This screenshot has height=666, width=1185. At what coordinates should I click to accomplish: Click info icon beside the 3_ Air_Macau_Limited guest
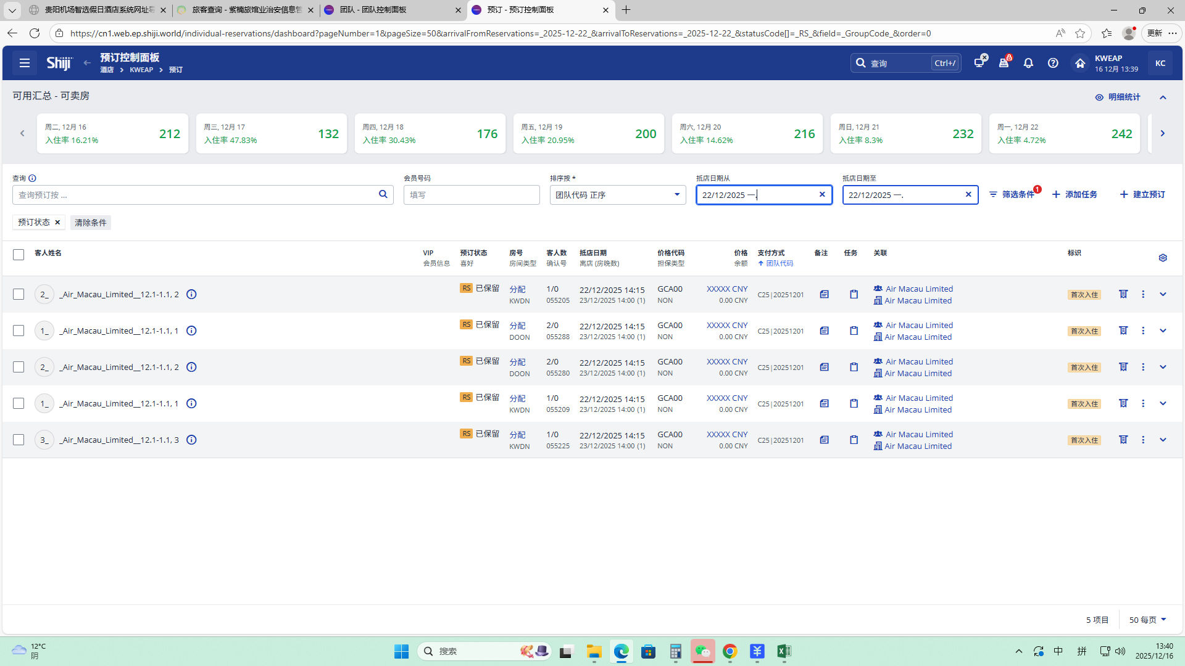tap(191, 440)
